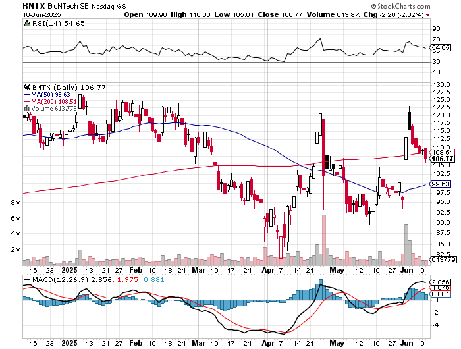The height and width of the screenshot is (349, 461).
Task: Click the 0.881 histogram value tag
Action: (x=441, y=294)
